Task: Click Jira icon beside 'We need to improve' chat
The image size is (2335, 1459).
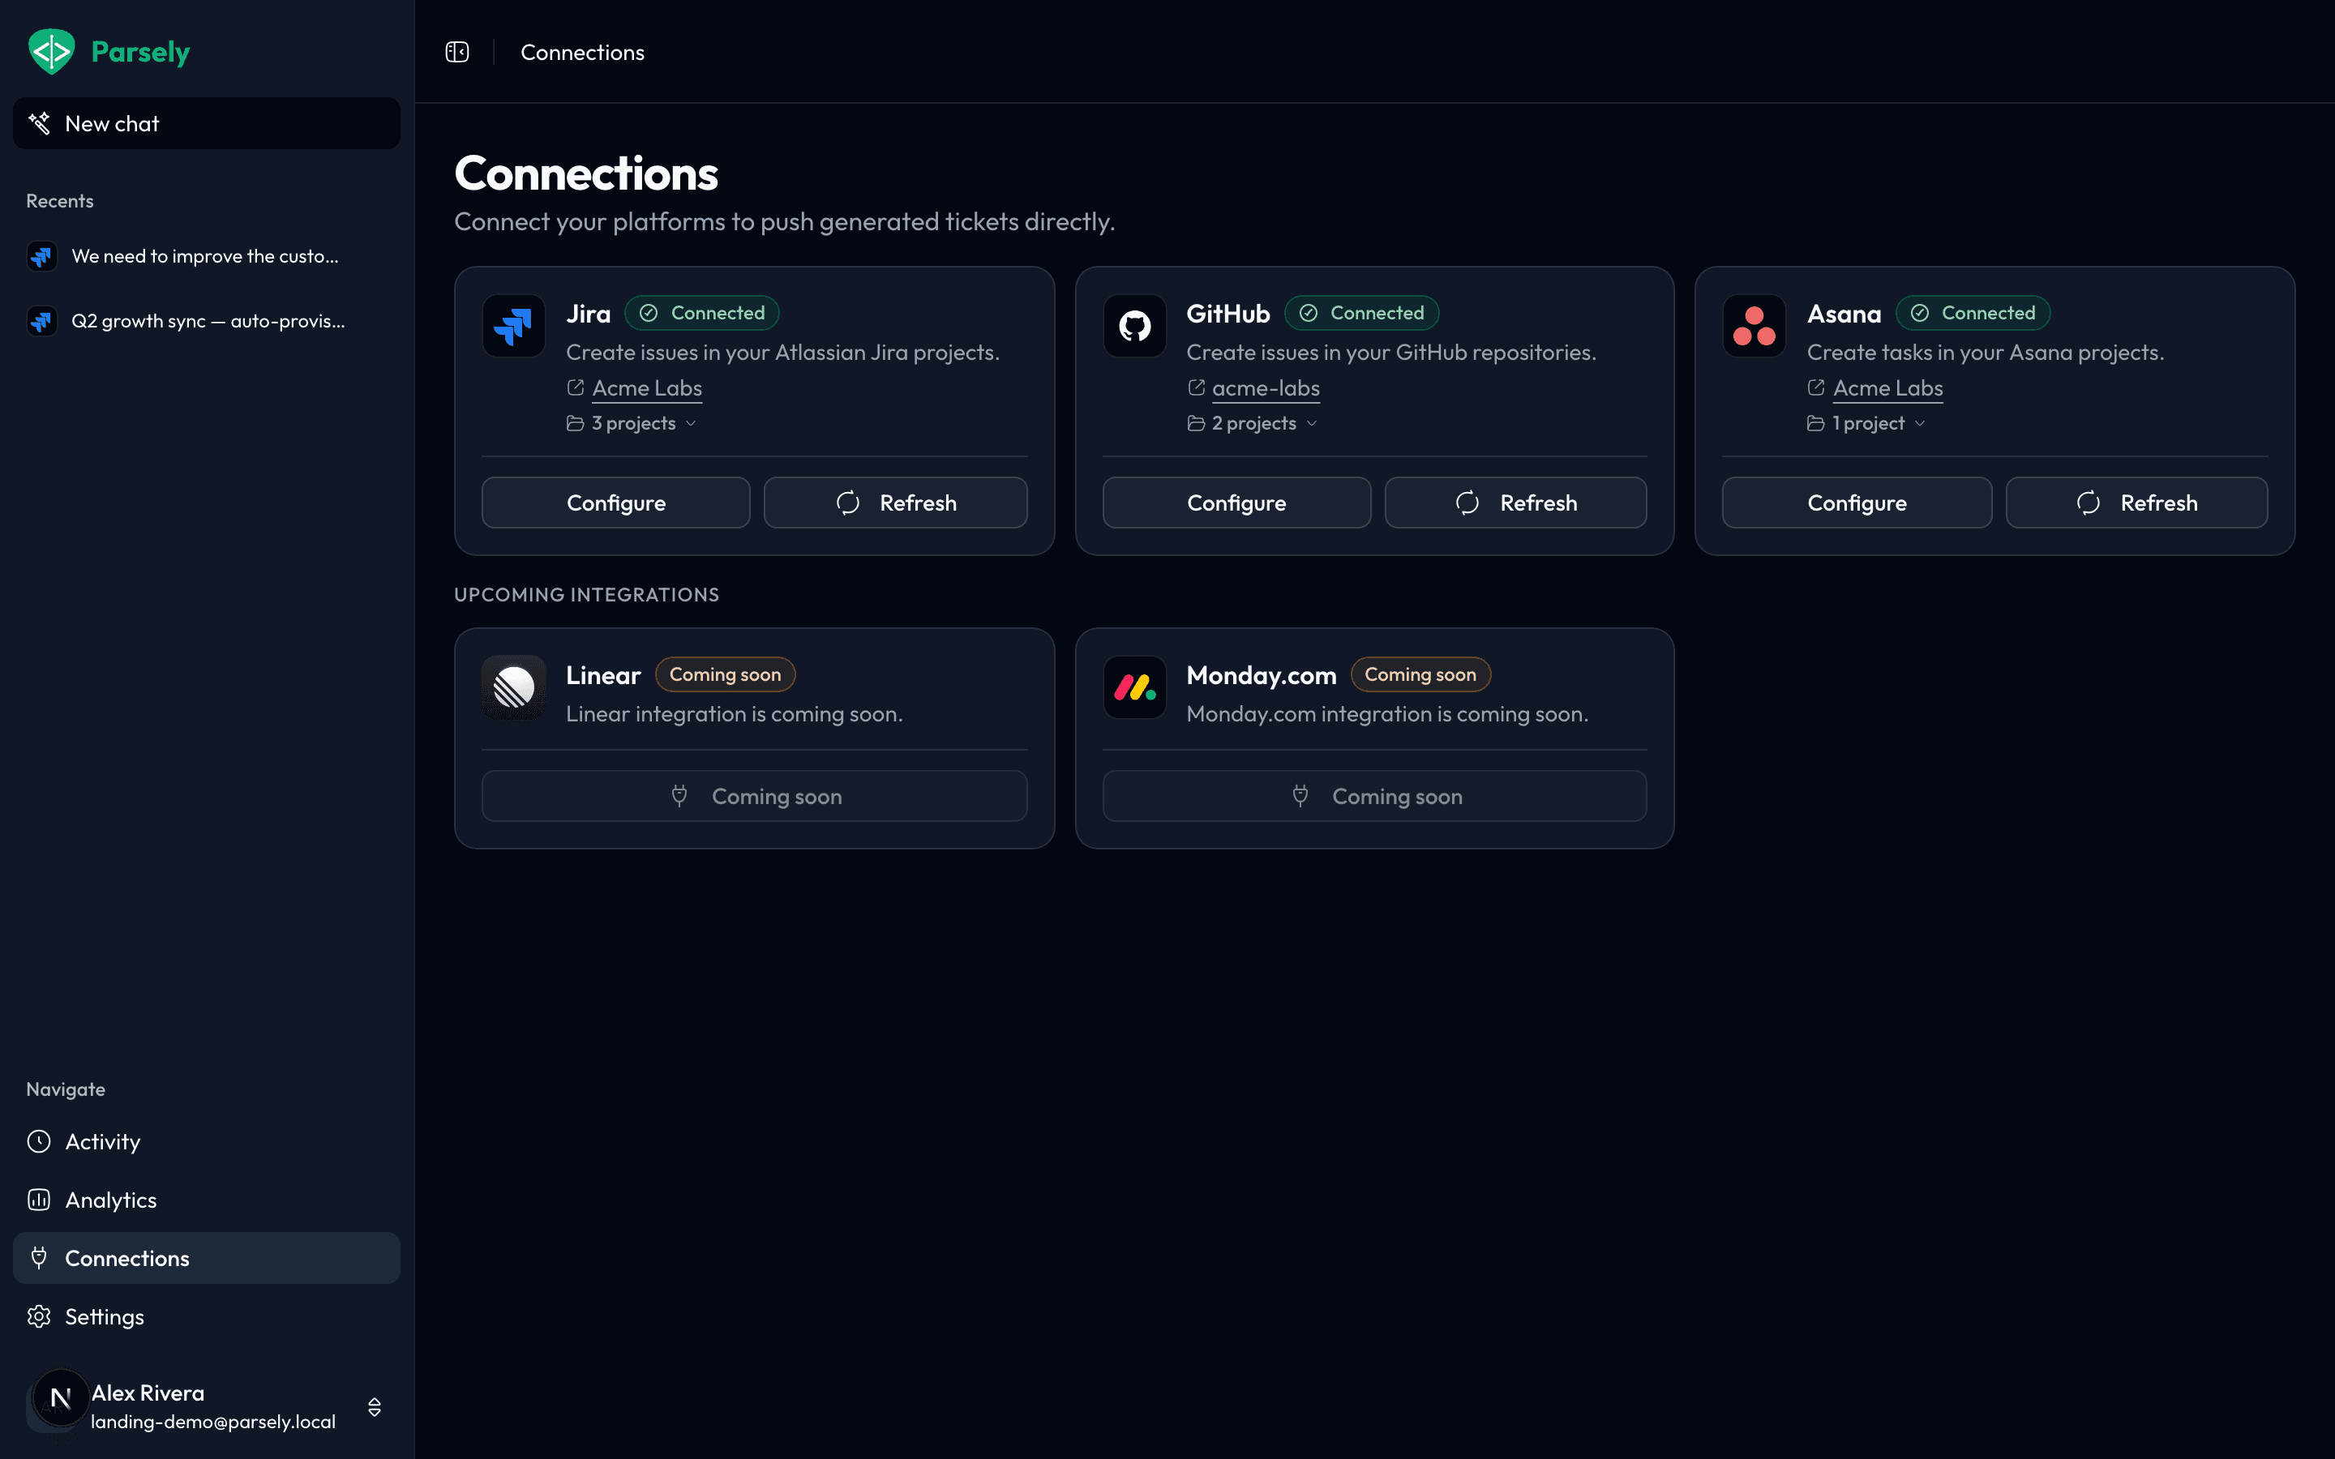Action: (x=41, y=257)
